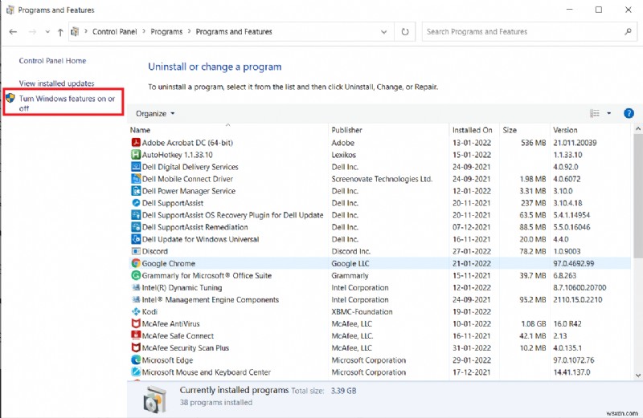The width and height of the screenshot is (643, 418).
Task: Open the Organize dropdown menu
Action: point(155,114)
